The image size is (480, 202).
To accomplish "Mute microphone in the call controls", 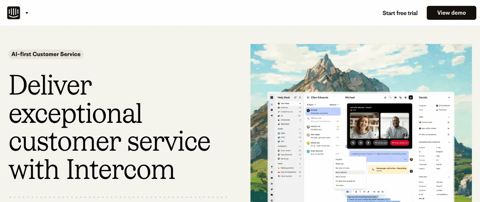I will [368, 143].
